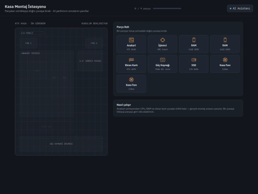Click the 'ATX KASA · ÖN GÖRÜNÜM' label

click(30, 23)
